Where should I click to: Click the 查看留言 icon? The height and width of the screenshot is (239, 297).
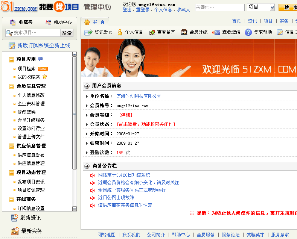point(152,33)
